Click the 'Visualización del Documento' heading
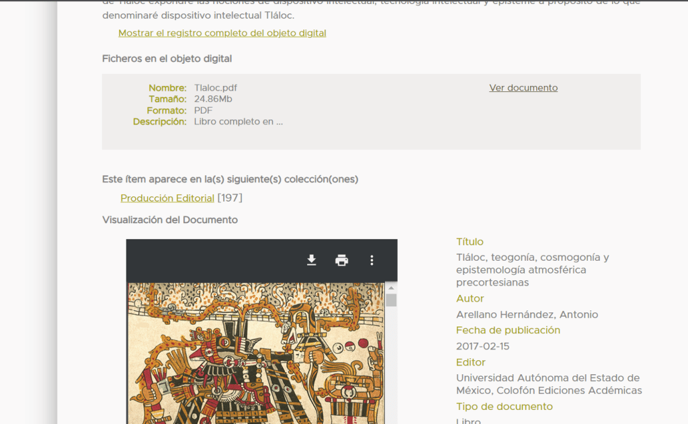The width and height of the screenshot is (688, 424). (x=170, y=220)
